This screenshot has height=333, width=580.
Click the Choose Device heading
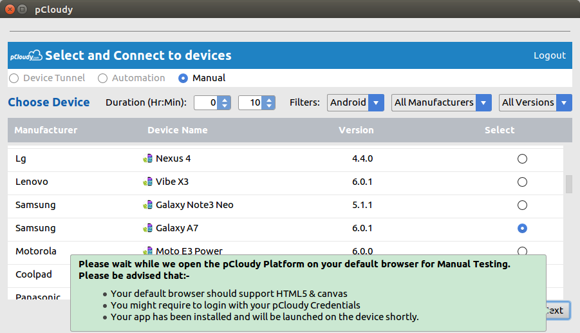click(49, 102)
